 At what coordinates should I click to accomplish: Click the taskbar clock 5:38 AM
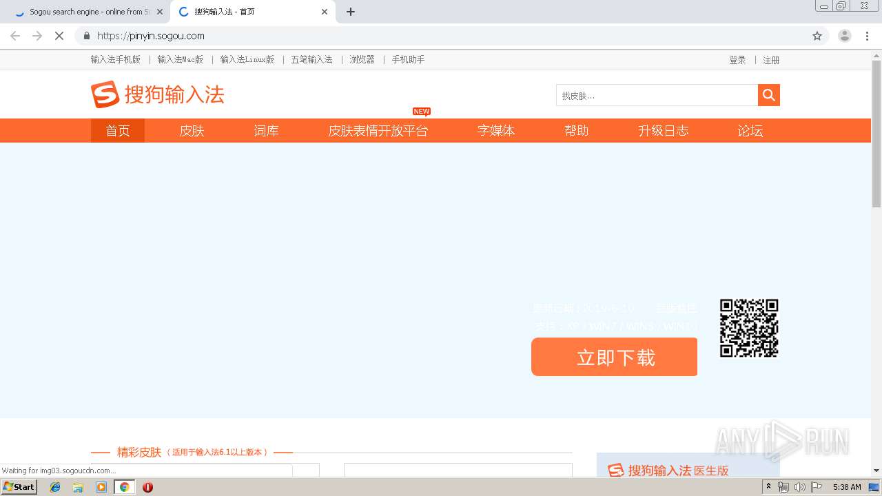[847, 487]
